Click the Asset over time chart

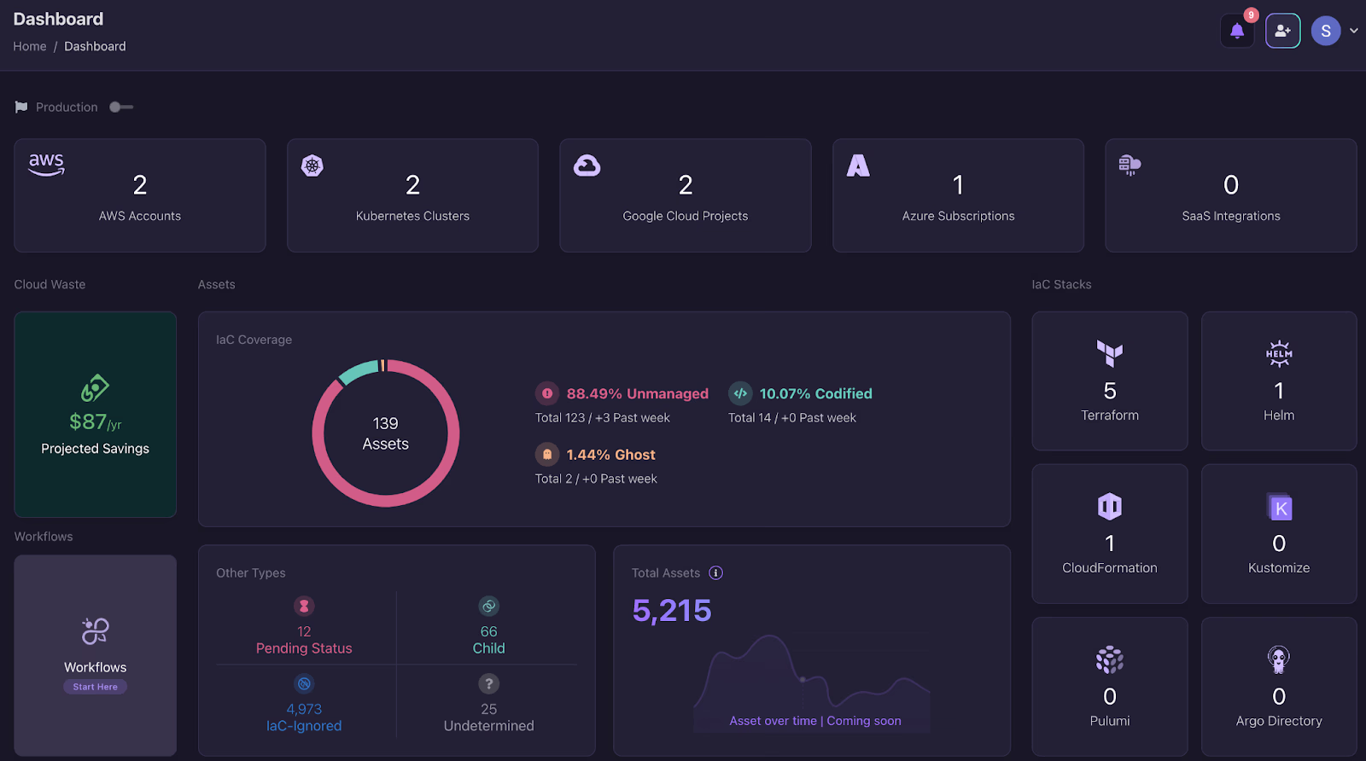pos(812,683)
